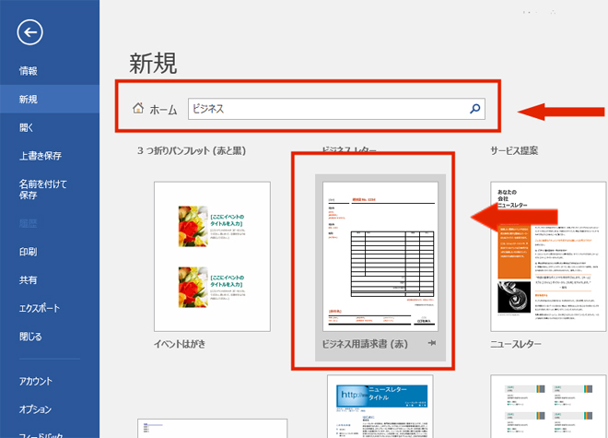Open the 印刷 page
608x438 pixels.
pyautogui.click(x=28, y=252)
